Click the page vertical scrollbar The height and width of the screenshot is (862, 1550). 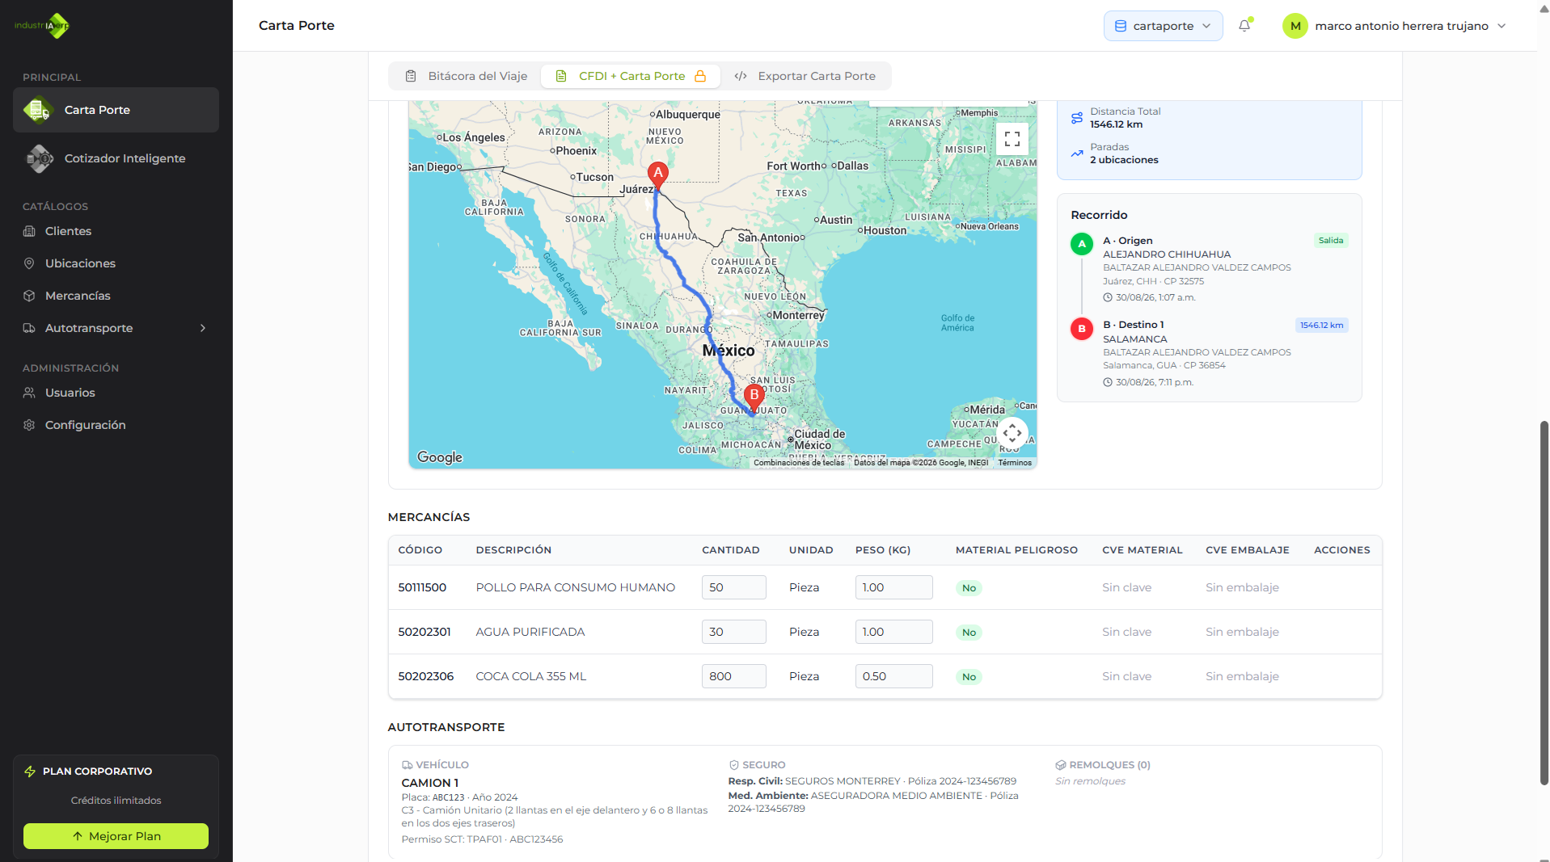point(1544,602)
